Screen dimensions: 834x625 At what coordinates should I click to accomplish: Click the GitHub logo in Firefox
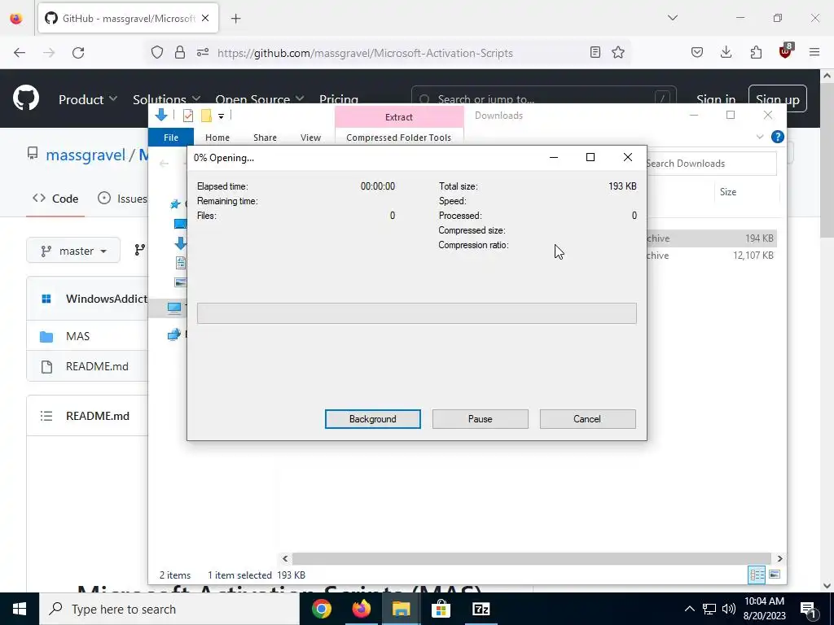[25, 98]
